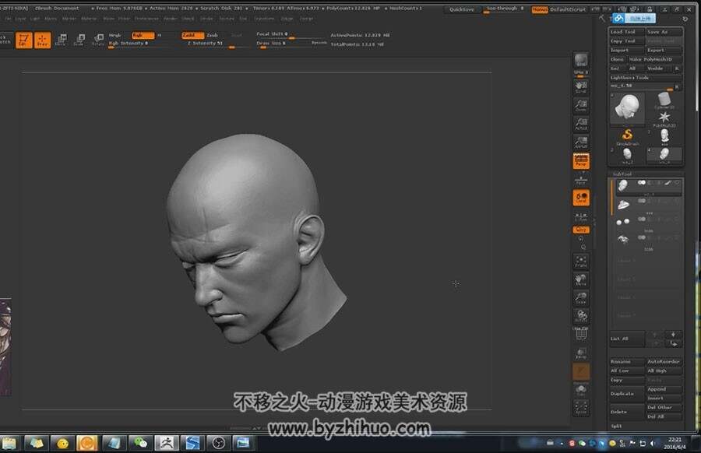This screenshot has width=701, height=453.
Task: Click the Frame mesh icon
Action: tap(581, 262)
